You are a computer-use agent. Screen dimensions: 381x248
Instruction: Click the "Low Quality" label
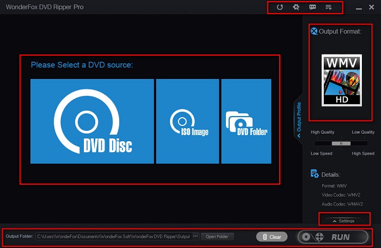click(x=363, y=132)
